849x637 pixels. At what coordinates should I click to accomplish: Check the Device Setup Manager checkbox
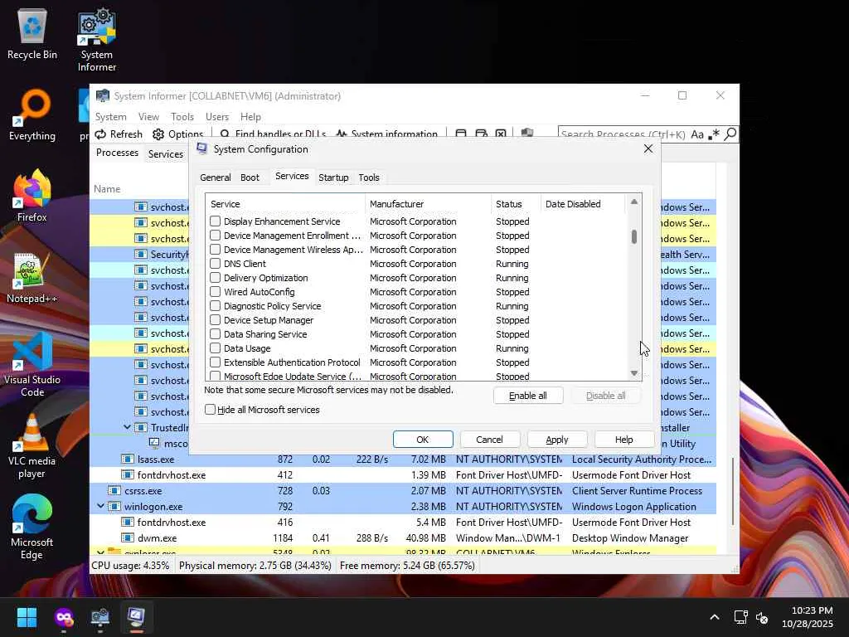215,319
